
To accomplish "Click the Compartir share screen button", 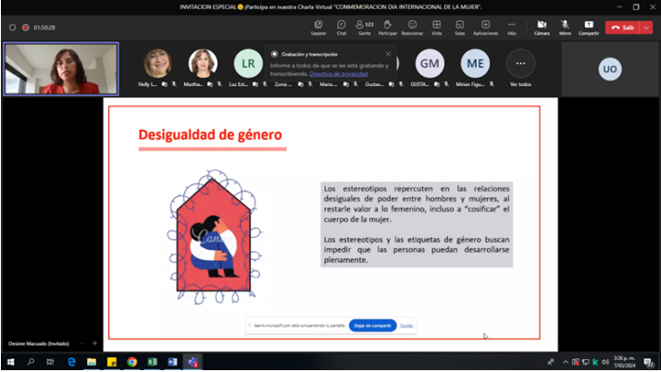I will (x=589, y=28).
